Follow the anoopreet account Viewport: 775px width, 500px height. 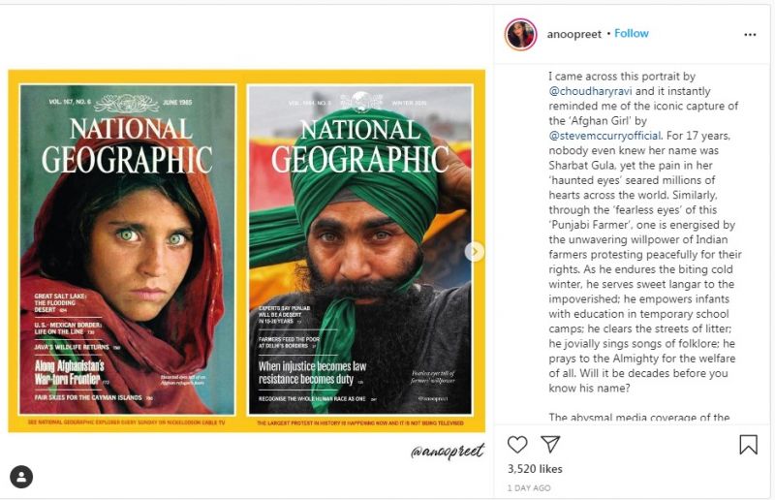[632, 33]
